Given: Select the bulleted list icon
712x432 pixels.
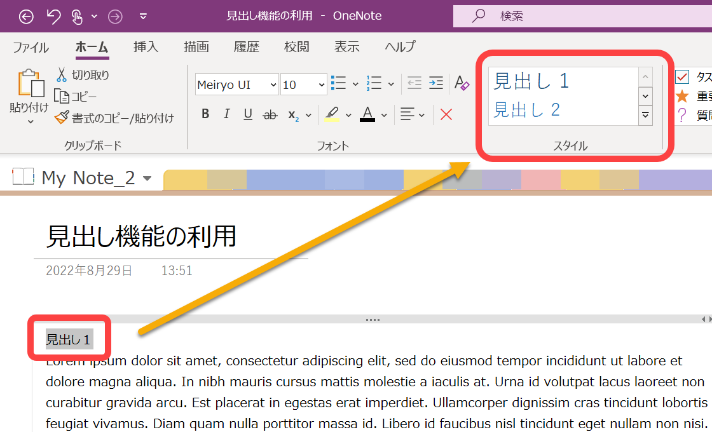Looking at the screenshot, I should pos(338,83).
